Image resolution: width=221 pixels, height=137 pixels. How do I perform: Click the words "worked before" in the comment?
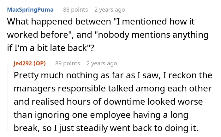tap(38, 35)
